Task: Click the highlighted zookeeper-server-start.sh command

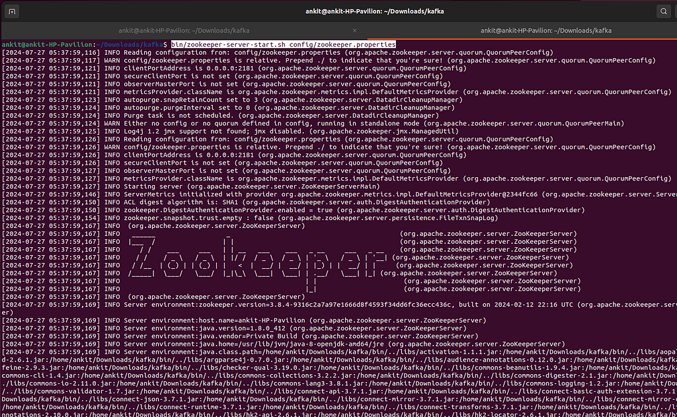Action: point(283,44)
